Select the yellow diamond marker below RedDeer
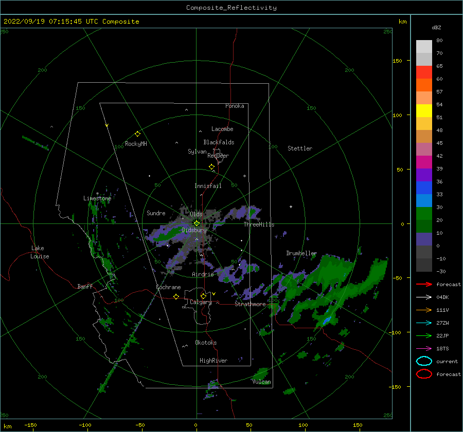Image resolution: width=463 pixels, height=432 pixels. pyautogui.click(x=211, y=167)
